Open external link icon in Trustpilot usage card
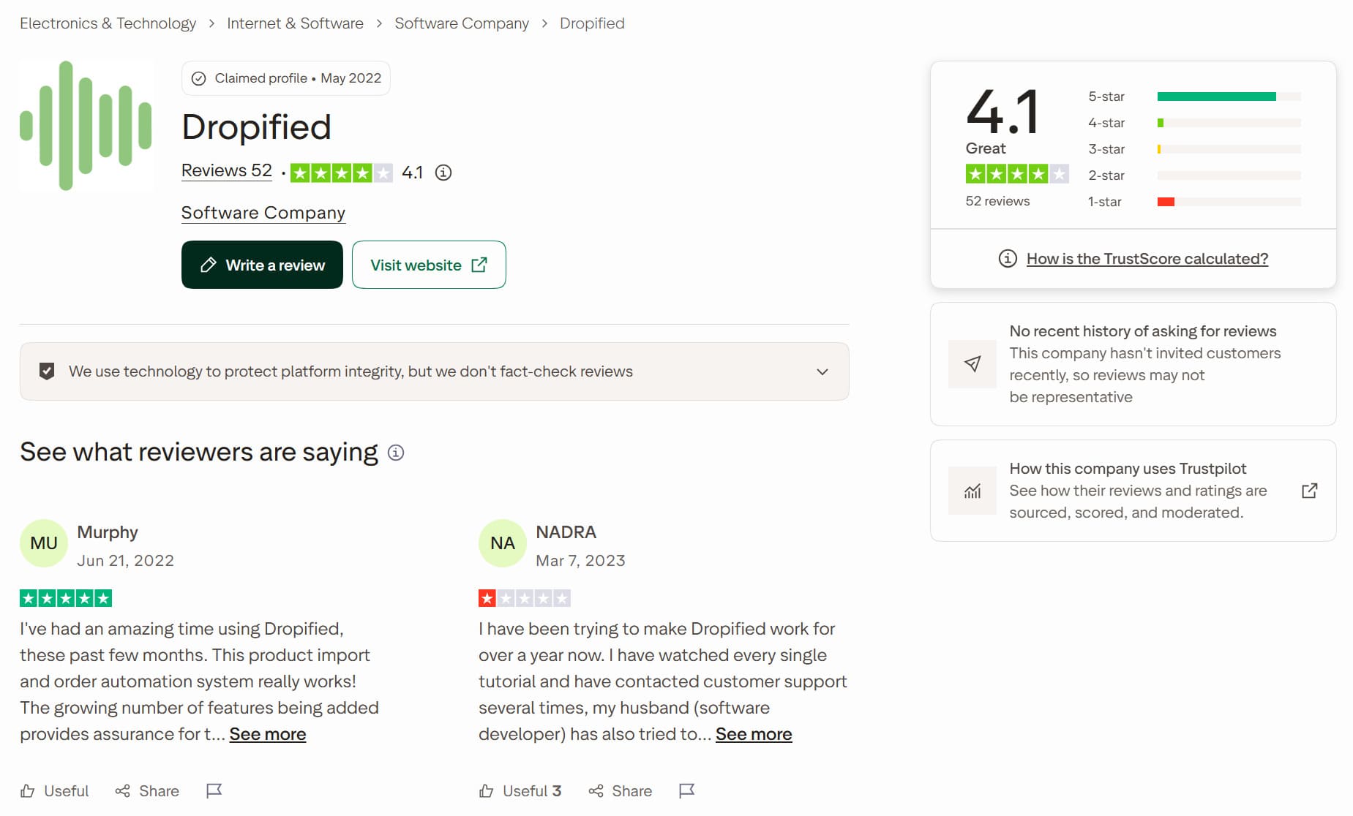The width and height of the screenshot is (1353, 816). point(1310,491)
